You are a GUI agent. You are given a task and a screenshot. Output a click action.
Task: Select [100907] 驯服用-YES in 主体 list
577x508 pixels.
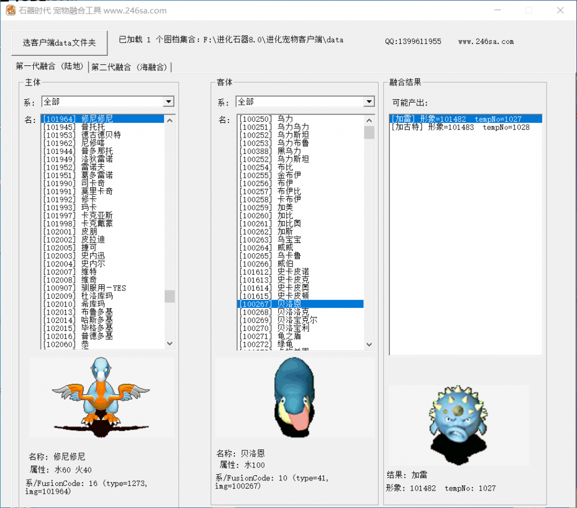(x=103, y=288)
